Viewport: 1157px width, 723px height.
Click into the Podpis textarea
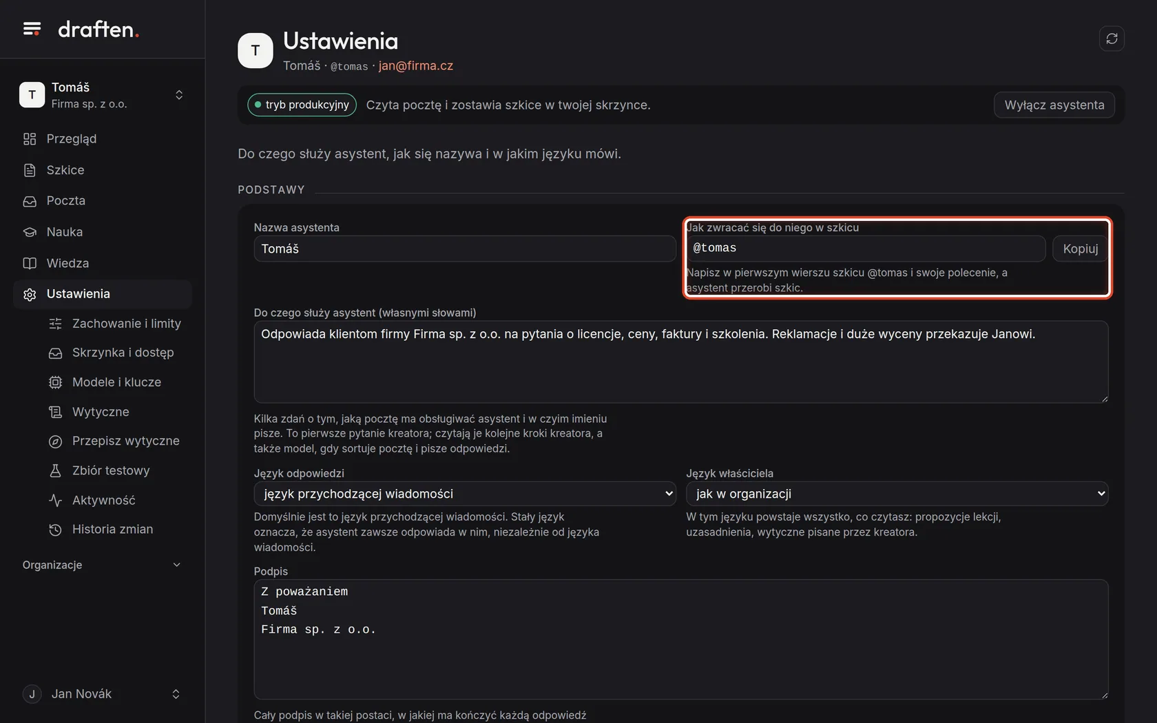[681, 640]
